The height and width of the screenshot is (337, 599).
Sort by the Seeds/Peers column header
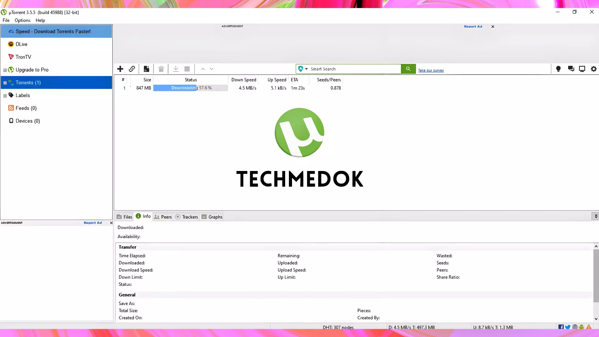click(326, 80)
